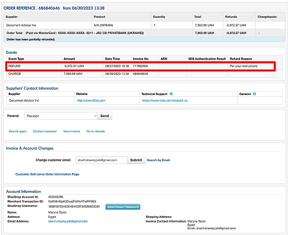Open Customer Self-serve Order Information Page

click(x=47, y=174)
